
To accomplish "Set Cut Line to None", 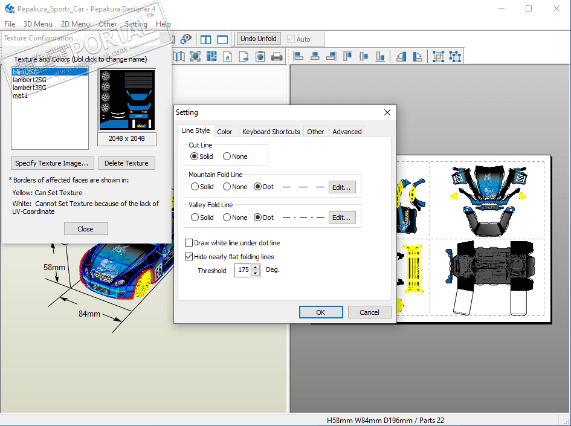I will pos(227,157).
